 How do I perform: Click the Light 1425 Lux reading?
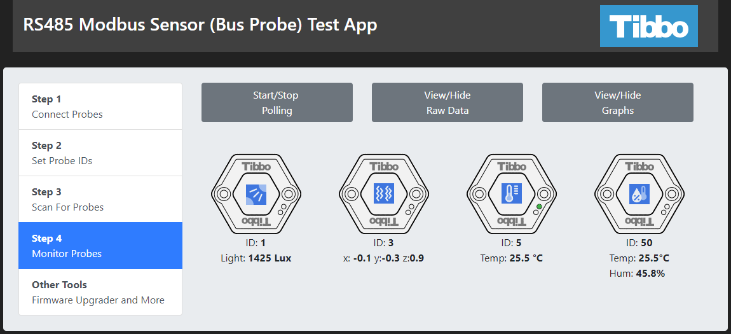[256, 258]
